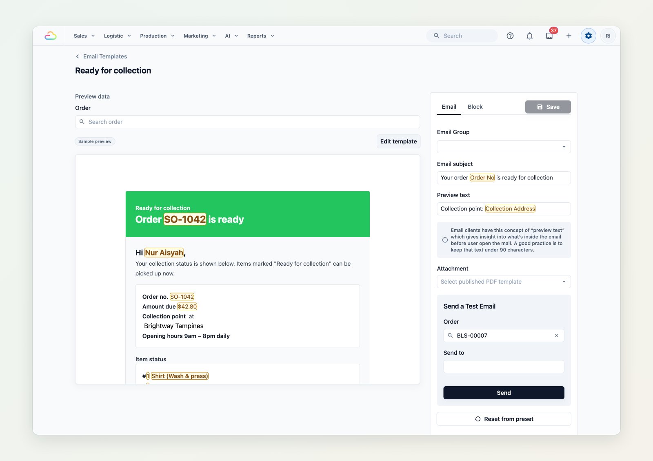Expand the Reports navigation menu
Image resolution: width=653 pixels, height=461 pixels.
pyautogui.click(x=260, y=36)
